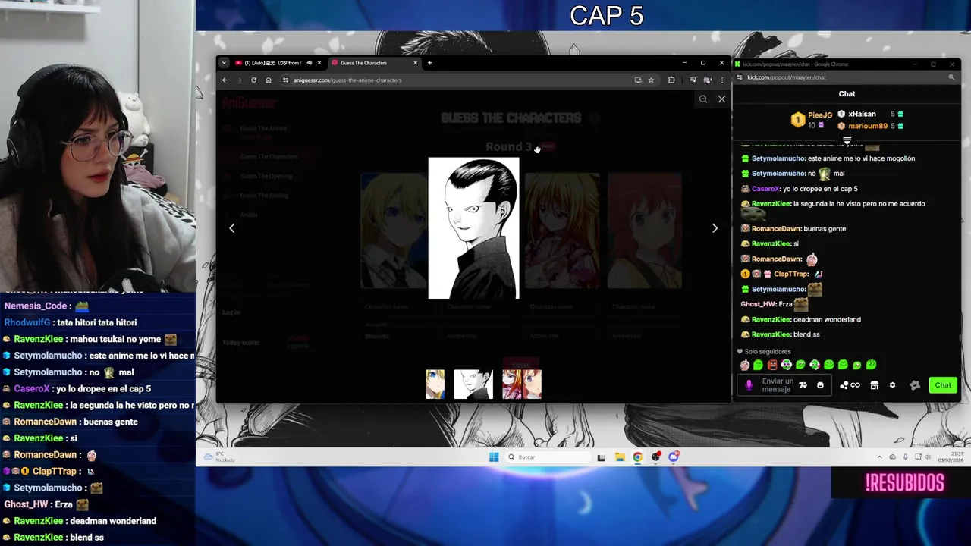Open Chrome media controls icon

(693, 80)
